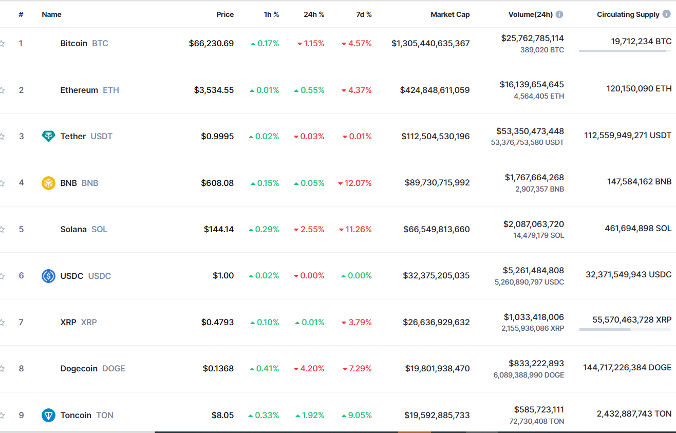Image resolution: width=676 pixels, height=433 pixels.
Task: Click Tether market cap $112,504,530,196
Action: (x=436, y=136)
